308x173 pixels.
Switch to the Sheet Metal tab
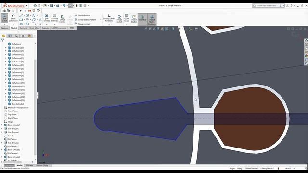point(34,28)
